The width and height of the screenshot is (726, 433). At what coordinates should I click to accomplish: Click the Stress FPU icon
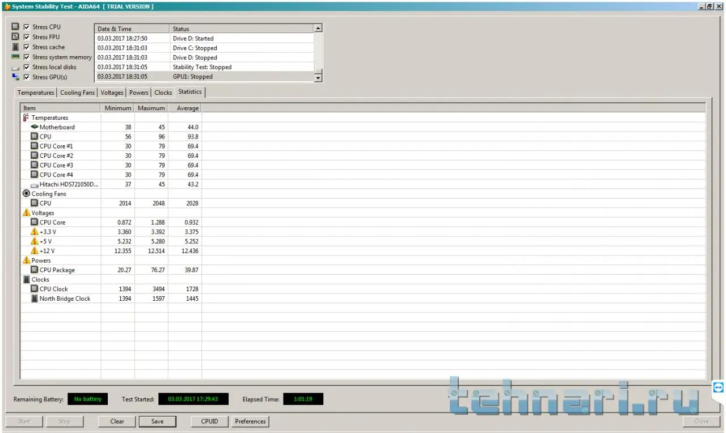tap(15, 37)
